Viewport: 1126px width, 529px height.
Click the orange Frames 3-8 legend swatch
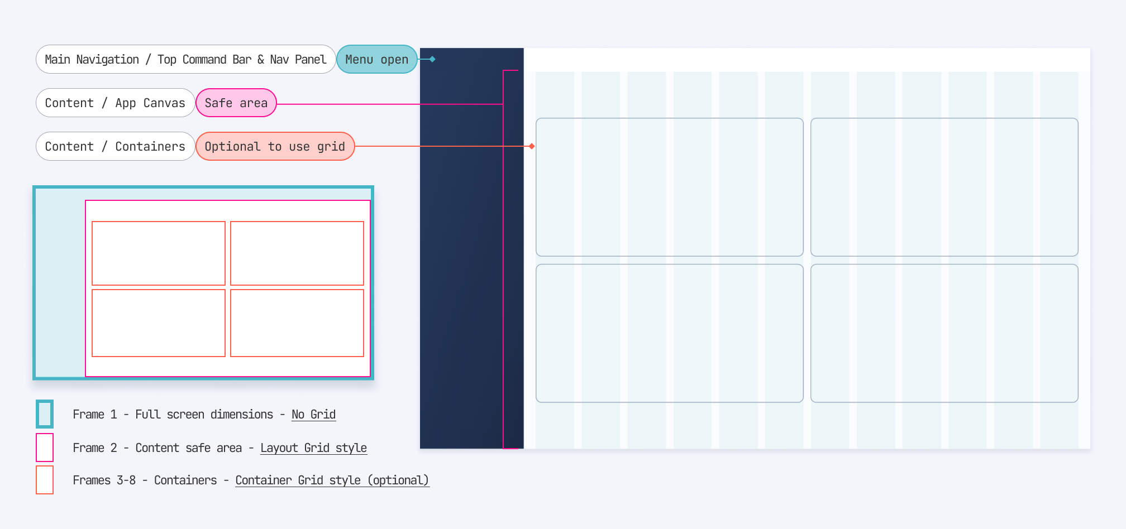45,480
